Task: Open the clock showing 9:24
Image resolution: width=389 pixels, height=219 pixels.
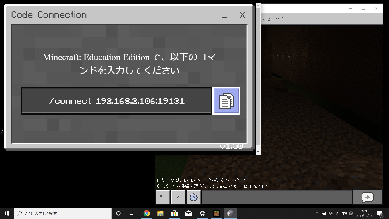Action: pyautogui.click(x=364, y=213)
